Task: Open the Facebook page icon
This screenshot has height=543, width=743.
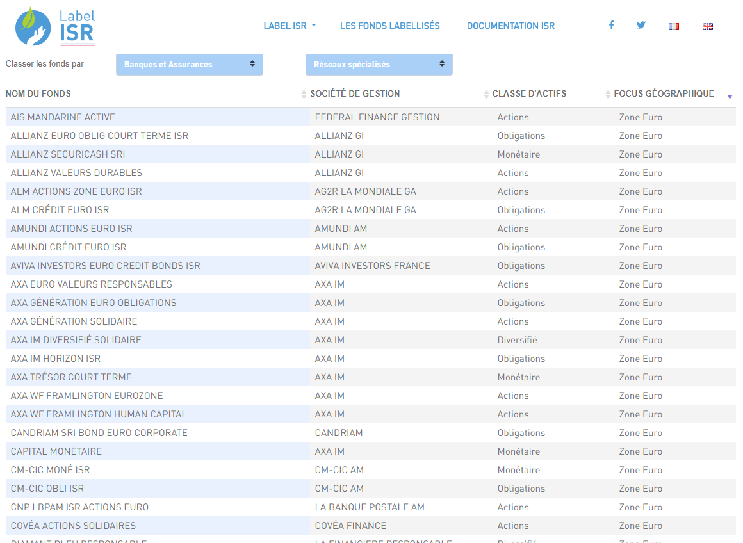Action: click(612, 26)
